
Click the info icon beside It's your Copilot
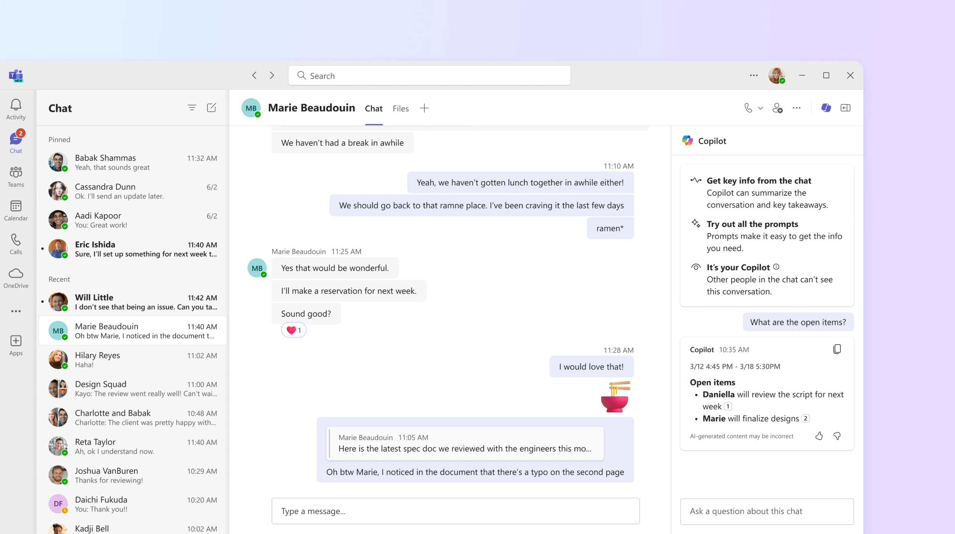[x=776, y=267]
